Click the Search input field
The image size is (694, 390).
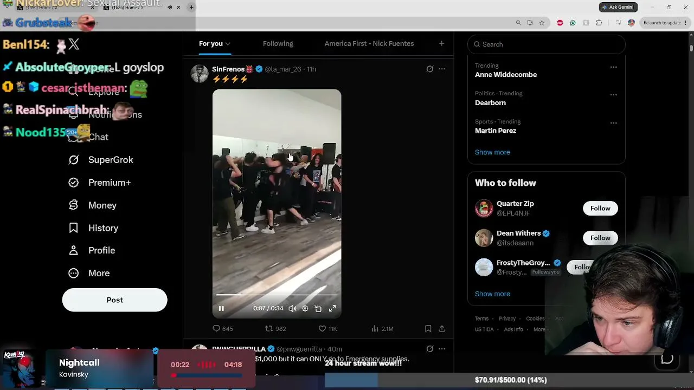tap(547, 44)
